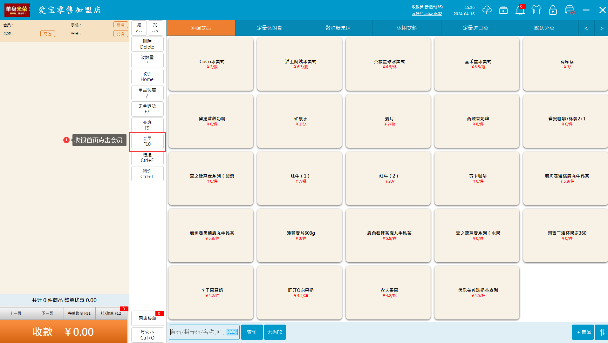Select the 旺旺O泡果奶 product card
Viewport: 608px width, 343px height.
(x=299, y=293)
